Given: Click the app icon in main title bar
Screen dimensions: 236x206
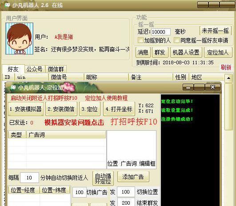Looking at the screenshot, I should [7, 5].
